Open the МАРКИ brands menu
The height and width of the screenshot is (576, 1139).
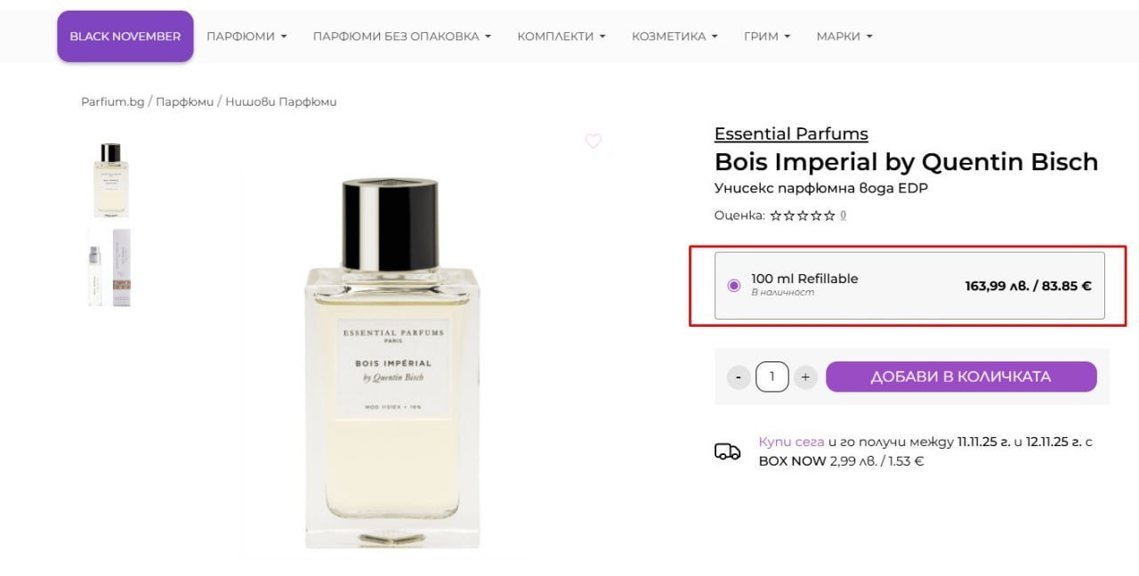coord(844,37)
